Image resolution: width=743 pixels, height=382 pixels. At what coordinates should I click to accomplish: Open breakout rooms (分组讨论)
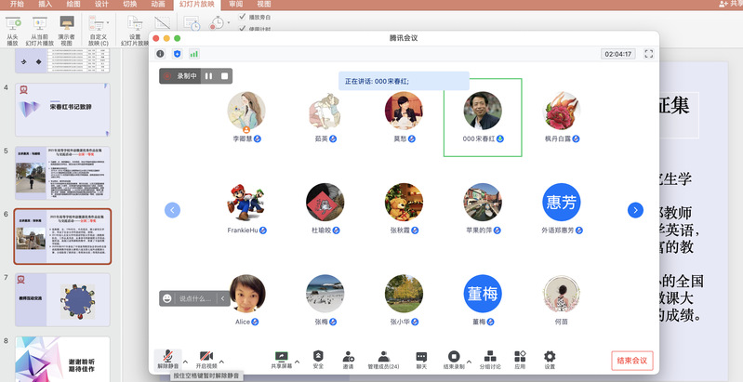[x=489, y=357]
